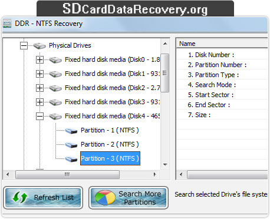
Task: Click the Disk0 hard drive icon
Action: [55, 60]
